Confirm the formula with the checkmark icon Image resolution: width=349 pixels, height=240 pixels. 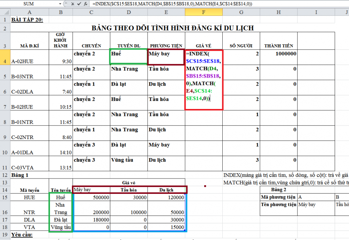coord(79,3)
